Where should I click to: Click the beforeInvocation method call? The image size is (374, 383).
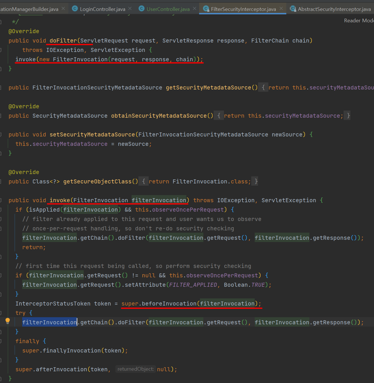point(169,303)
